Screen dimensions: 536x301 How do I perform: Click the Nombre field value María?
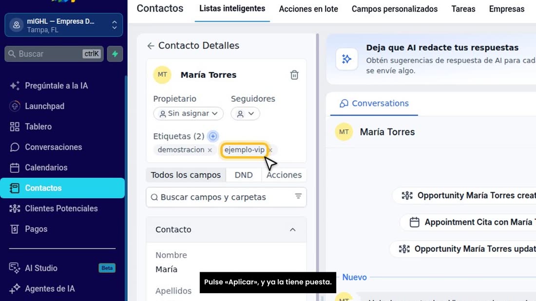pos(167,269)
